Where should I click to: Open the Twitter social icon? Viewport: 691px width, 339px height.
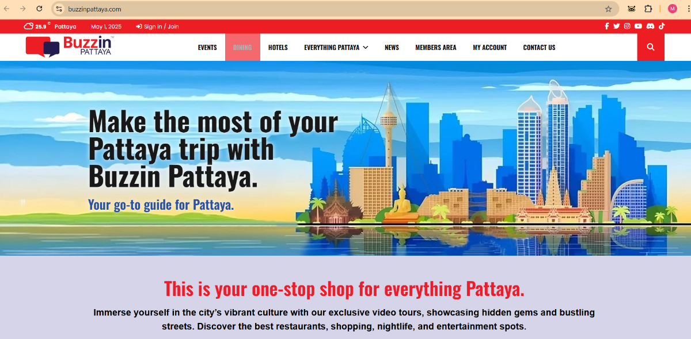coord(617,26)
